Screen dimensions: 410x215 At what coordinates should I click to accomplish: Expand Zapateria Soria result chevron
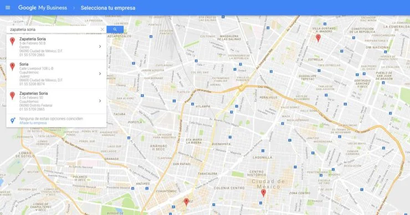click(100, 46)
